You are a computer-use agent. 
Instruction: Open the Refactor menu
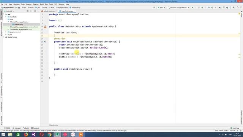(36, 4)
